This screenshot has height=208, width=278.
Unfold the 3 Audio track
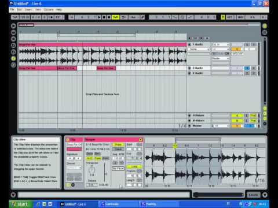189,73
